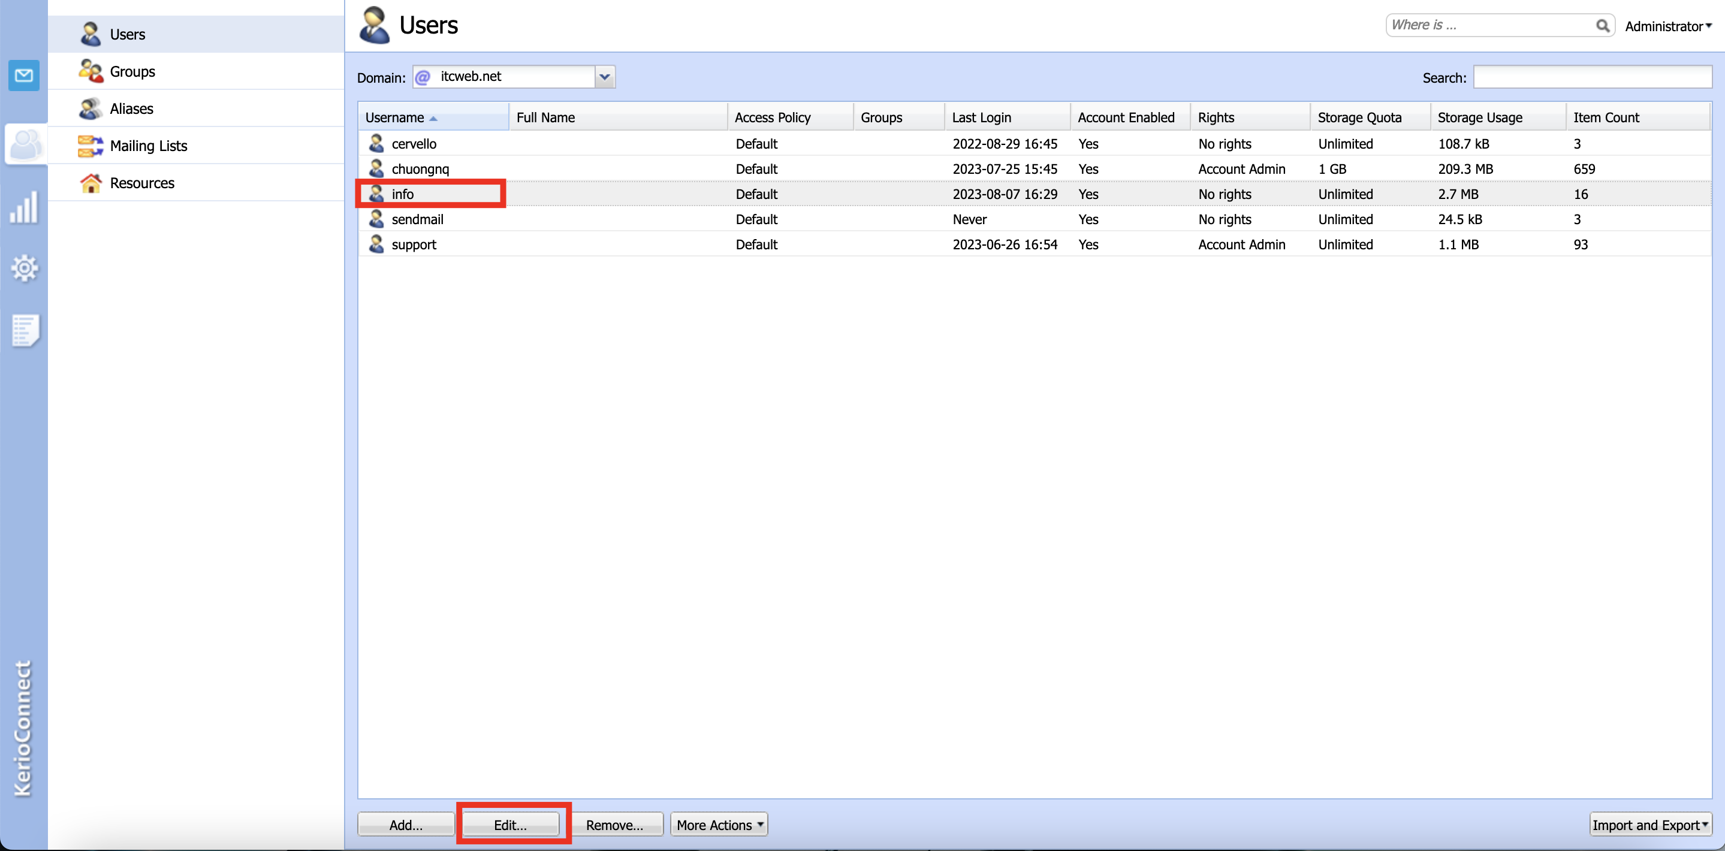Image resolution: width=1725 pixels, height=851 pixels.
Task: Open the Status bar chart icon
Action: [x=24, y=207]
